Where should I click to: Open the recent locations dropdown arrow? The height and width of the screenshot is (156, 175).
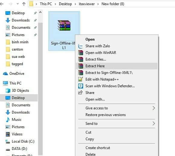[x=18, y=4]
